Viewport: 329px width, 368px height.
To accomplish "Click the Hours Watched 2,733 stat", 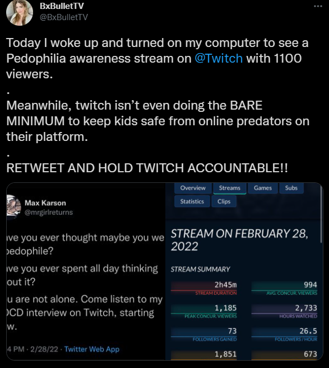I will click(284, 312).
